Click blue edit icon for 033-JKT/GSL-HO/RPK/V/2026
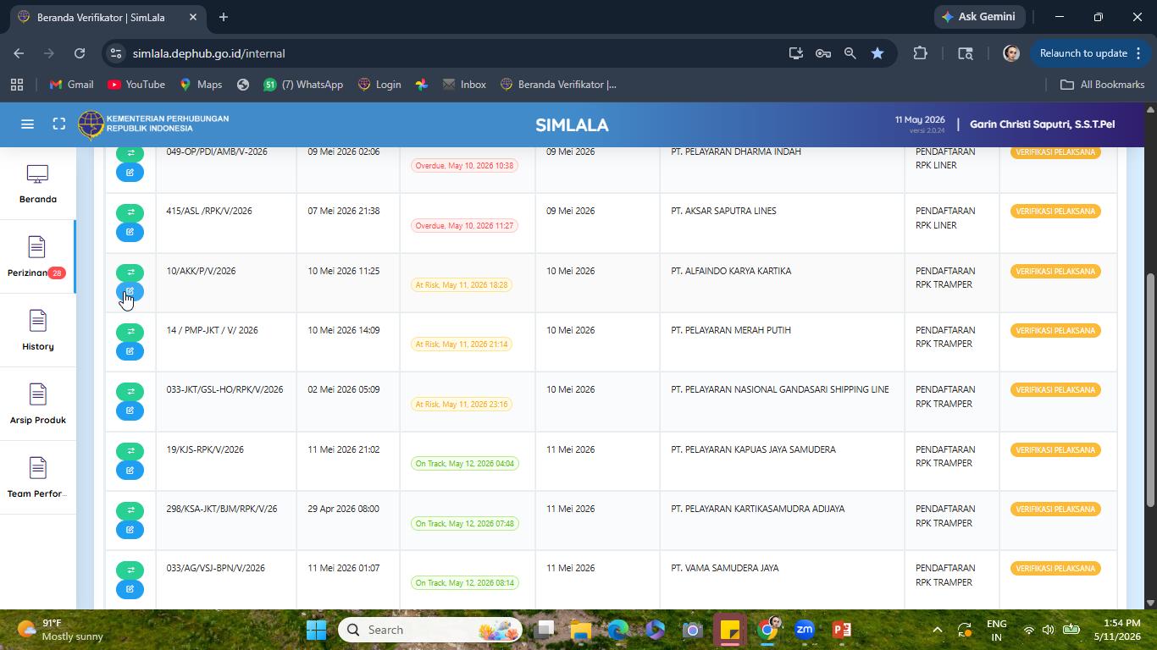 [130, 410]
